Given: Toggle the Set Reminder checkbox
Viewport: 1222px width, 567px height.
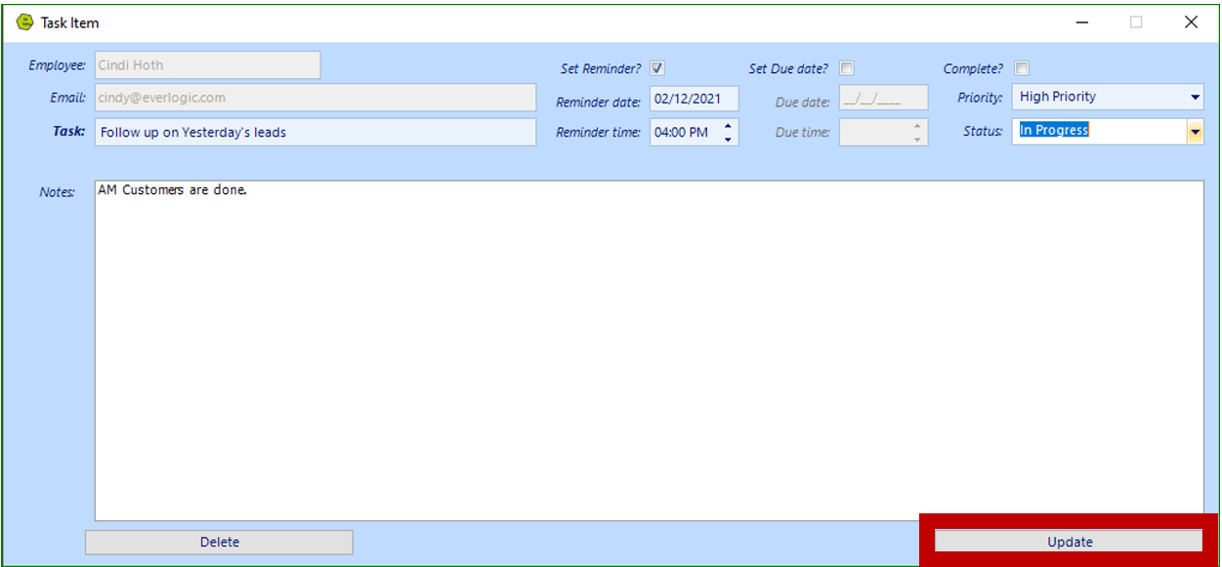Looking at the screenshot, I should click(657, 68).
